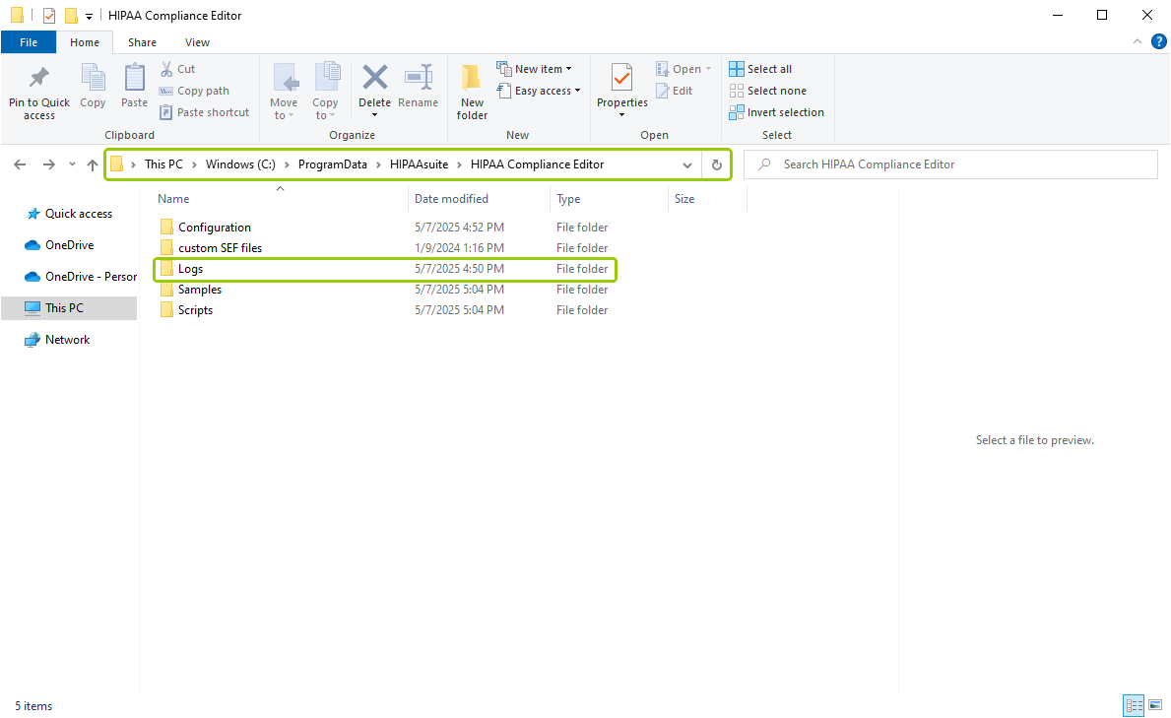Open Quick Access Toolbar customize arrow

click(89, 16)
